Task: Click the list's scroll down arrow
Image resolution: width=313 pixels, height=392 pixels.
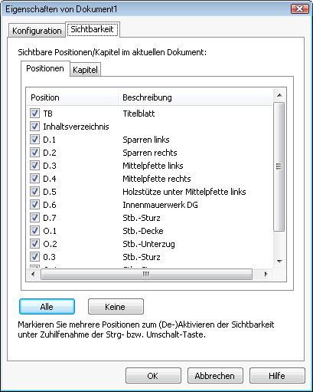Action: 279,261
